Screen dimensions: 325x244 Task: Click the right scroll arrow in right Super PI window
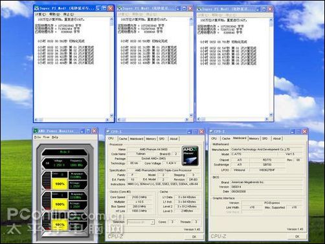coord(267,119)
